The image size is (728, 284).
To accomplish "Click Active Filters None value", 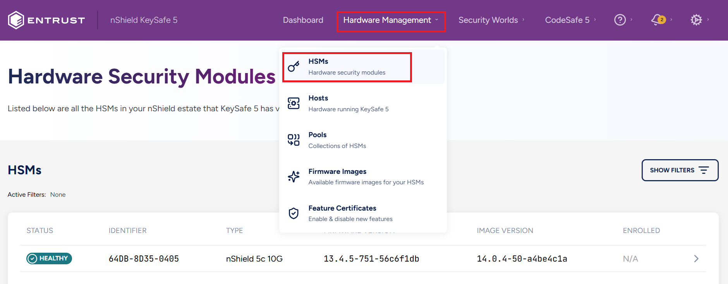I will tap(58, 195).
